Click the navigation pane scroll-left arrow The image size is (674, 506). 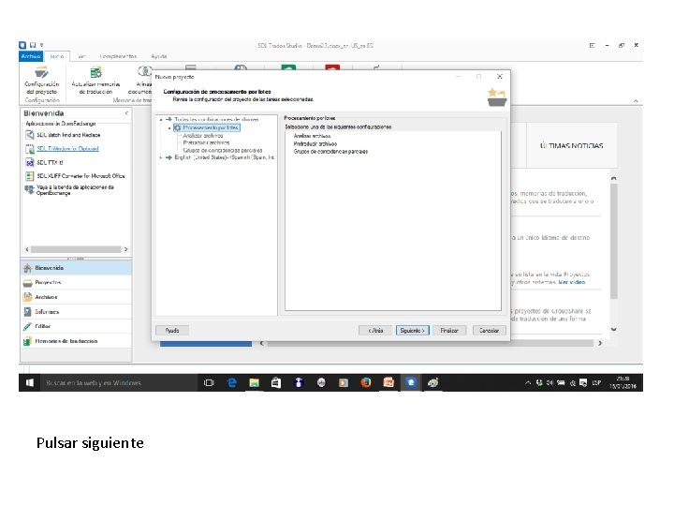coord(27,249)
